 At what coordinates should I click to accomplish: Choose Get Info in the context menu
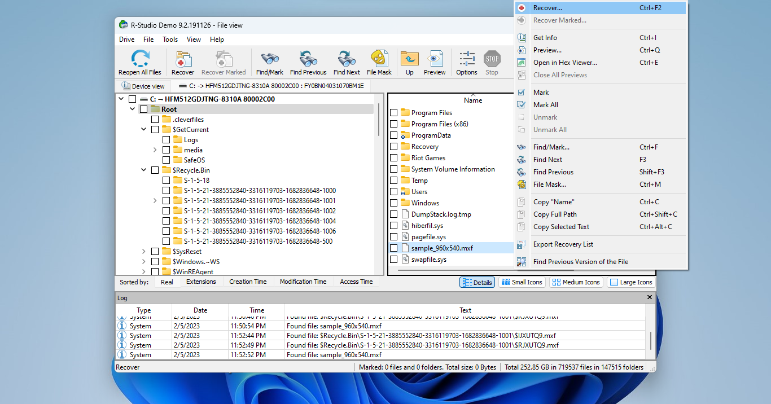tap(601, 38)
